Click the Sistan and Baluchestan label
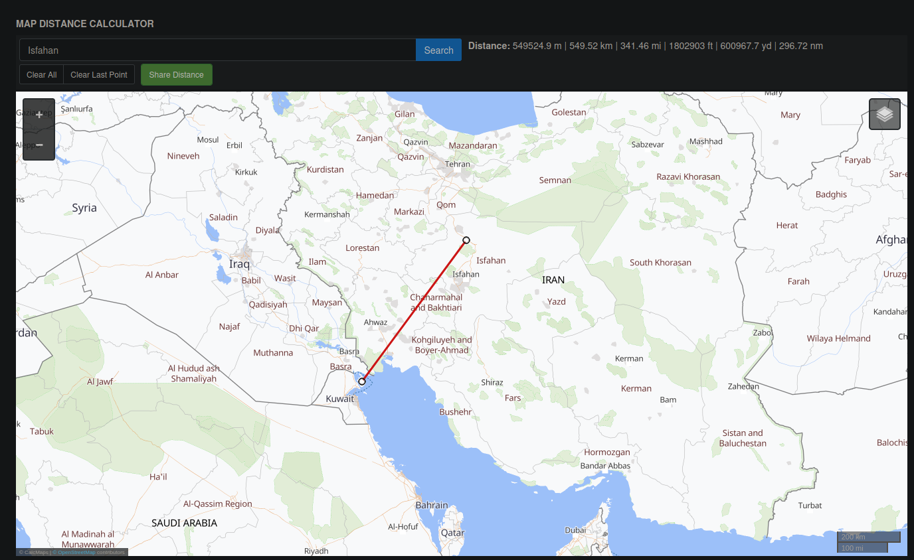 click(x=743, y=438)
